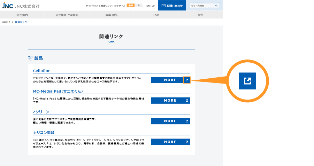
Task: Open the external link icon in Zクリーン row
Action: tap(187, 121)
